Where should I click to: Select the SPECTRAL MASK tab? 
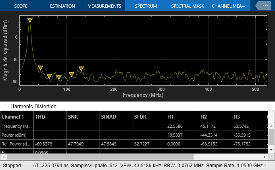[x=187, y=6]
